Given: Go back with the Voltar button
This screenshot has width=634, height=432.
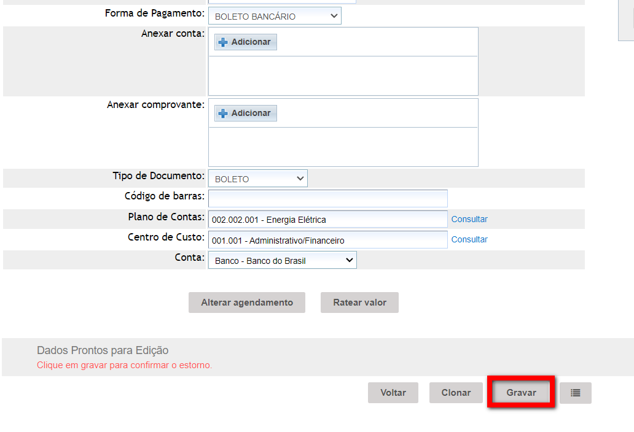Looking at the screenshot, I should click(393, 393).
